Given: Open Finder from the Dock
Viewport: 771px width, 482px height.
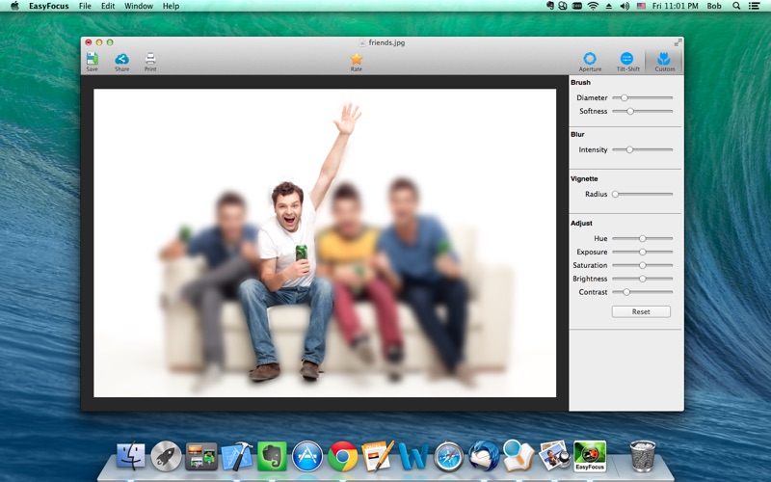Looking at the screenshot, I should [131, 456].
